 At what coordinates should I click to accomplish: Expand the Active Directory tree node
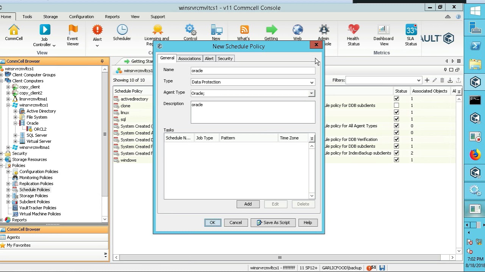(x=16, y=111)
